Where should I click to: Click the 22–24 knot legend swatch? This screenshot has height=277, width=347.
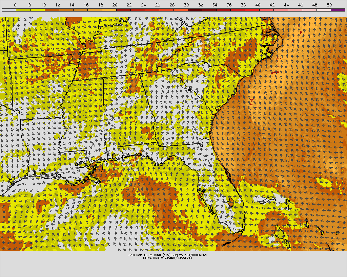click(x=138, y=10)
